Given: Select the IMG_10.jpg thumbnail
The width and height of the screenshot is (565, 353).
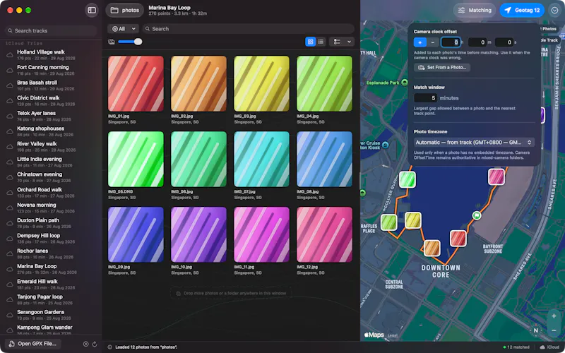Looking at the screenshot, I should click(198, 234).
